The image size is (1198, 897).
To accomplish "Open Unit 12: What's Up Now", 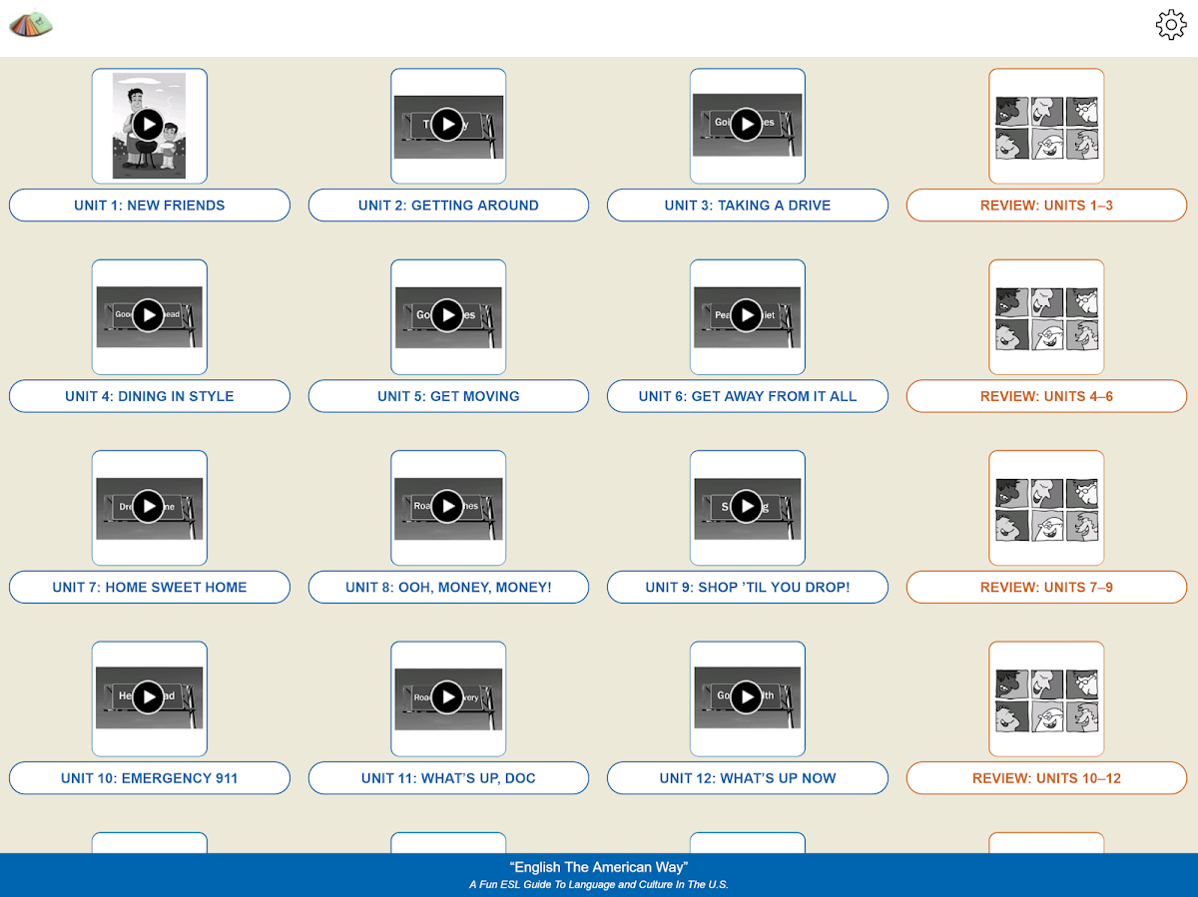I will (x=748, y=778).
